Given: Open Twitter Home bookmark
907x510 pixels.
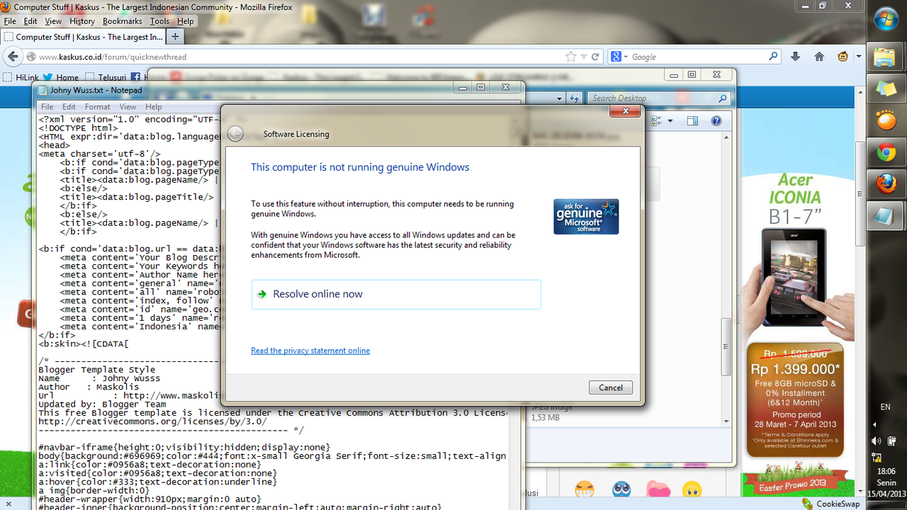Looking at the screenshot, I should [x=61, y=77].
